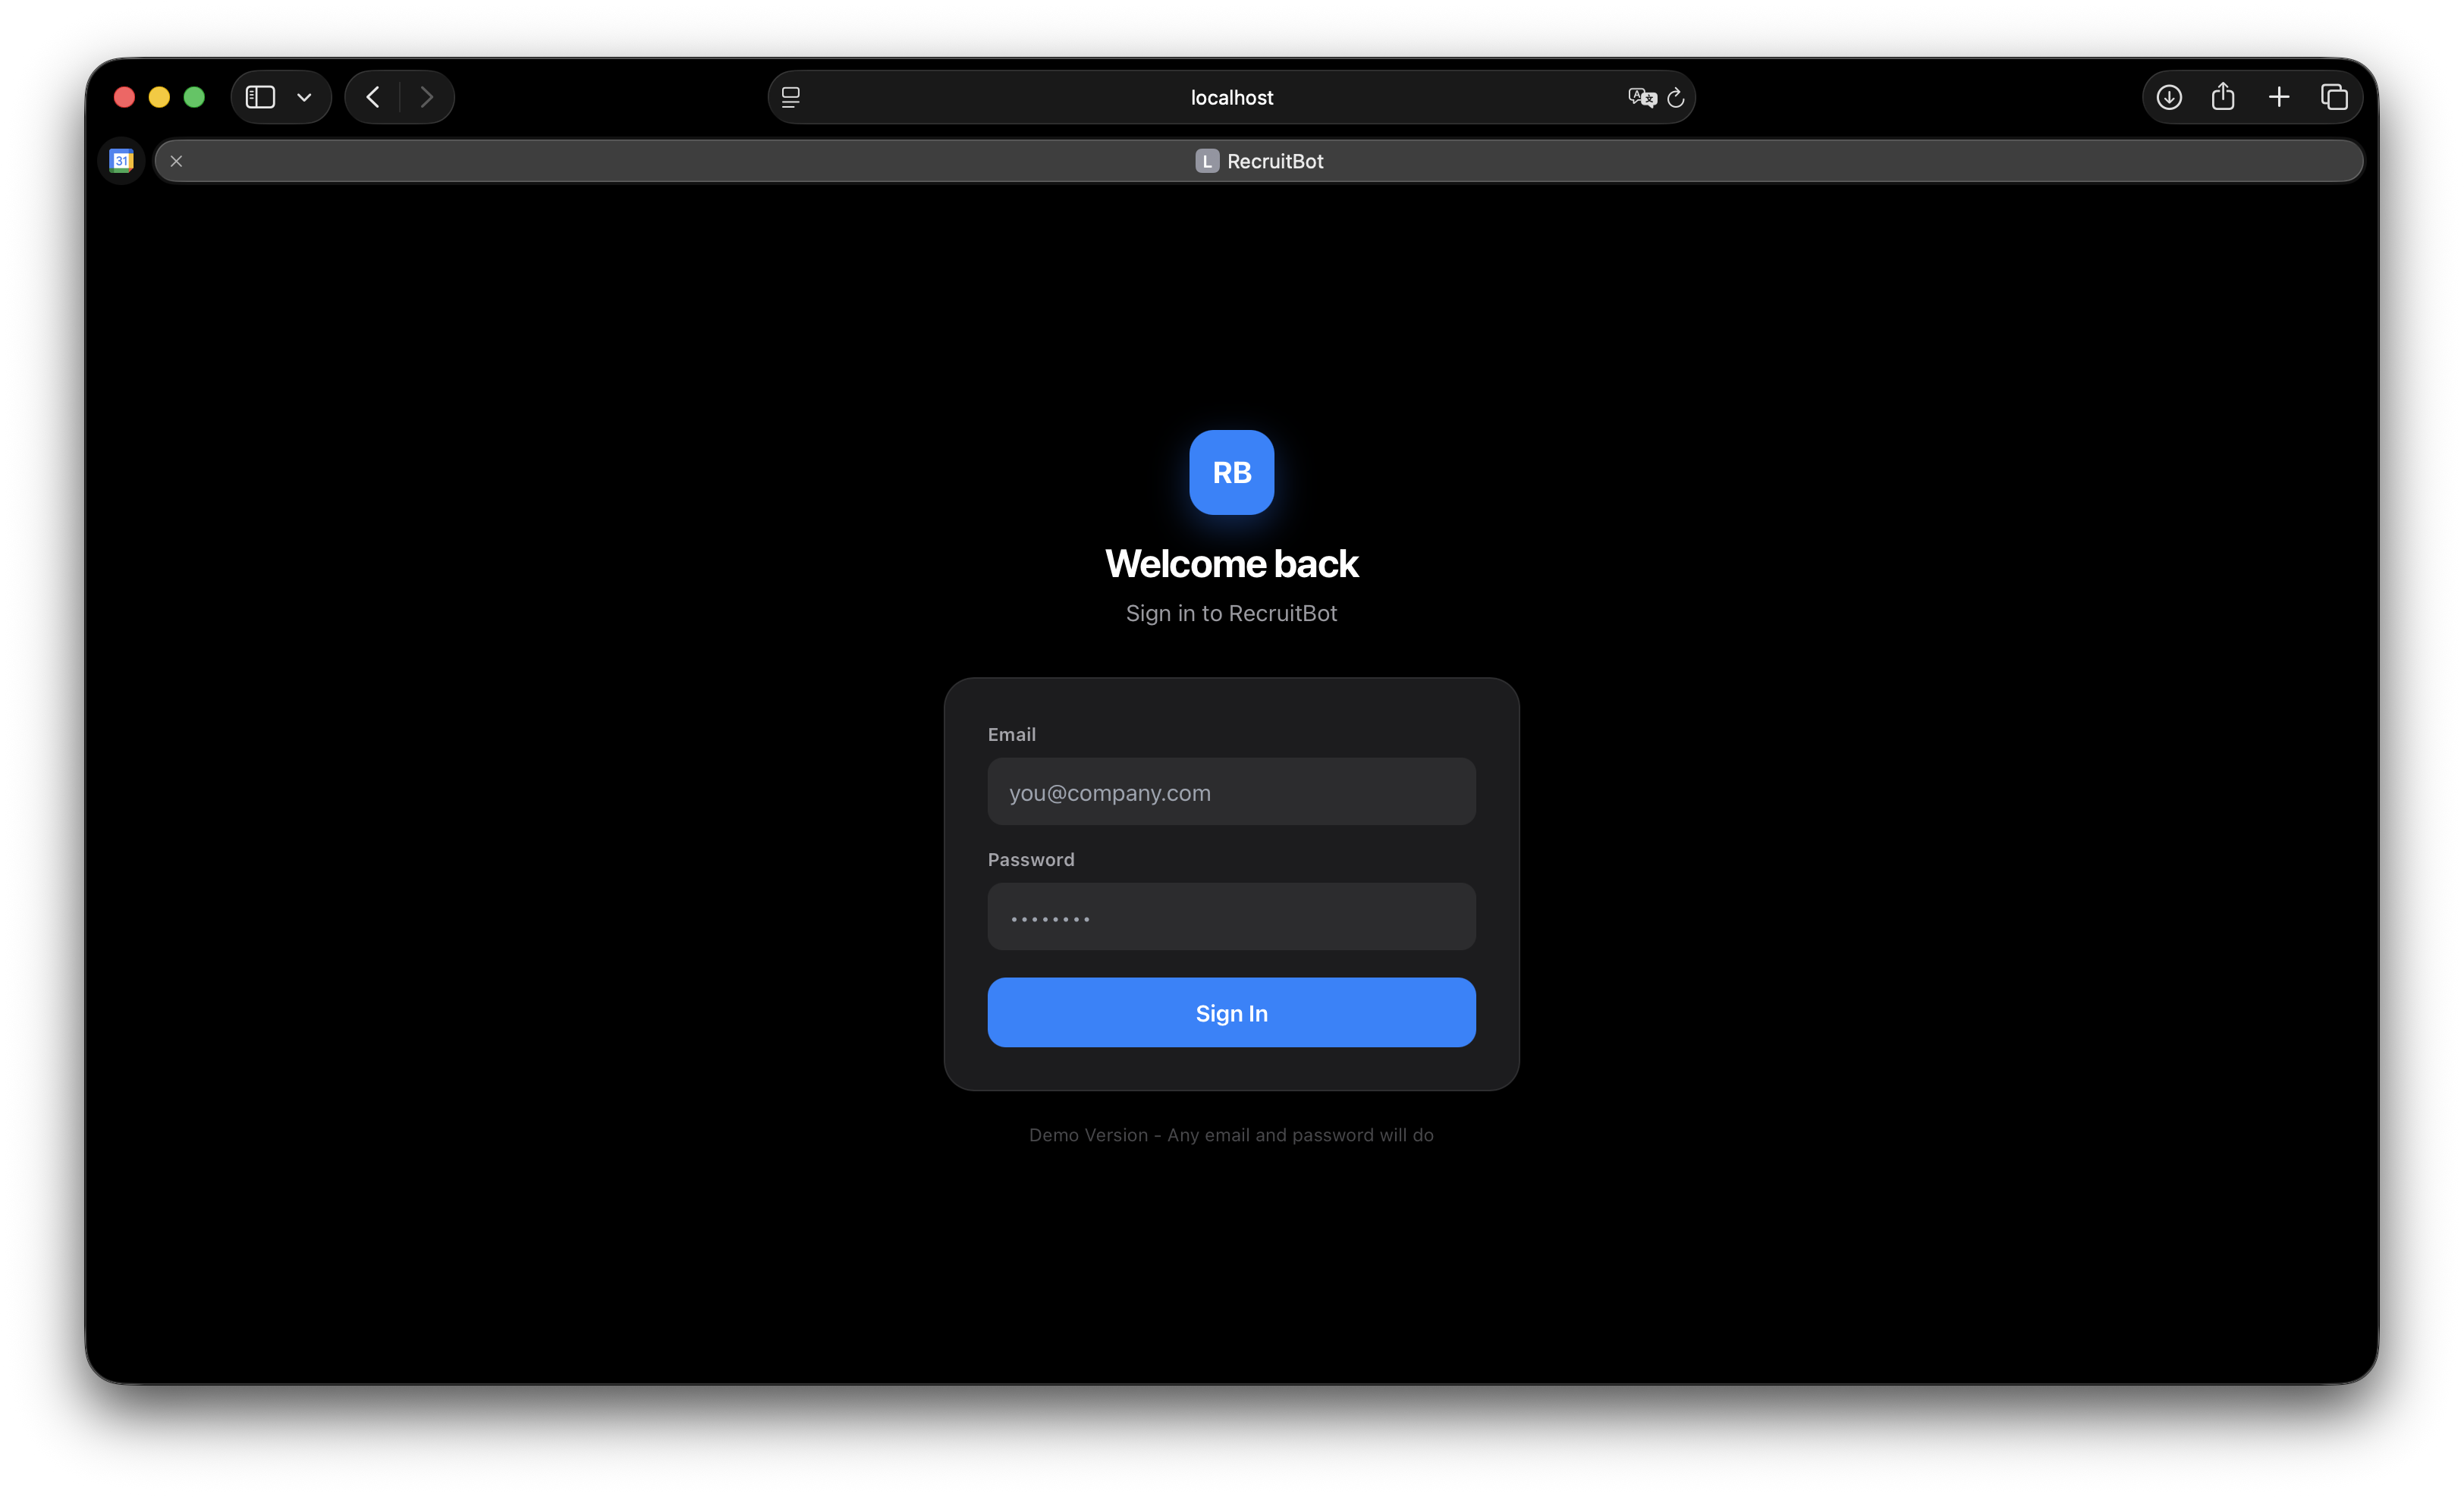Screen dimensions: 2464x1497
Task: Open the pinned Google Calendar tab
Action: point(121,160)
